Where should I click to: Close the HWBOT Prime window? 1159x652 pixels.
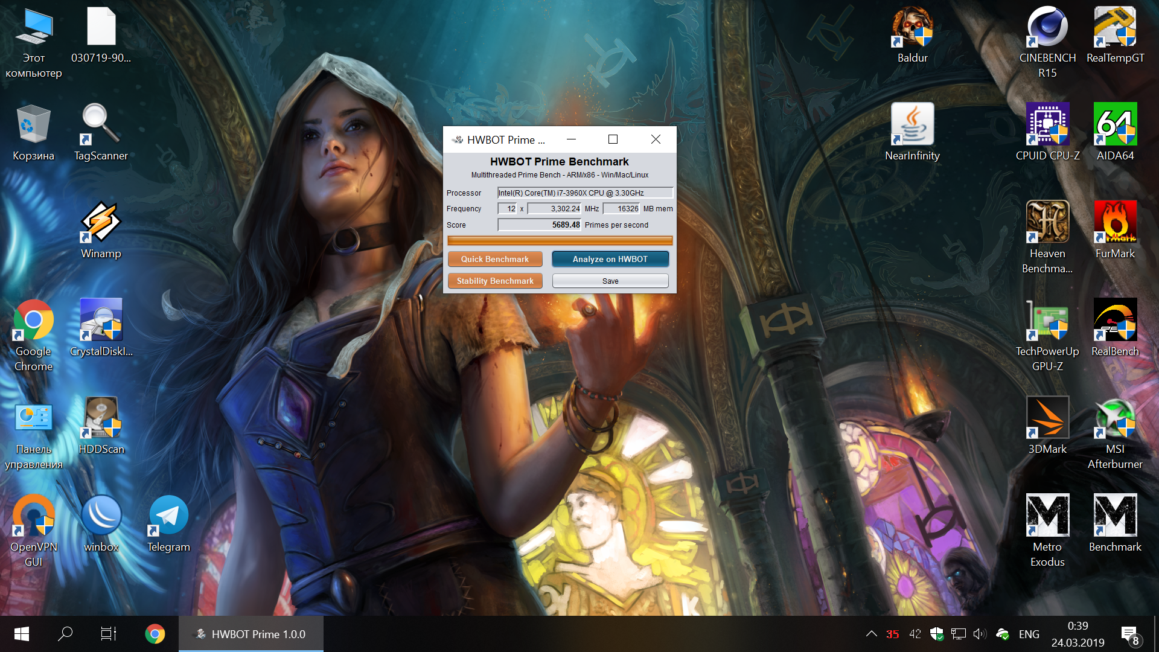[656, 139]
